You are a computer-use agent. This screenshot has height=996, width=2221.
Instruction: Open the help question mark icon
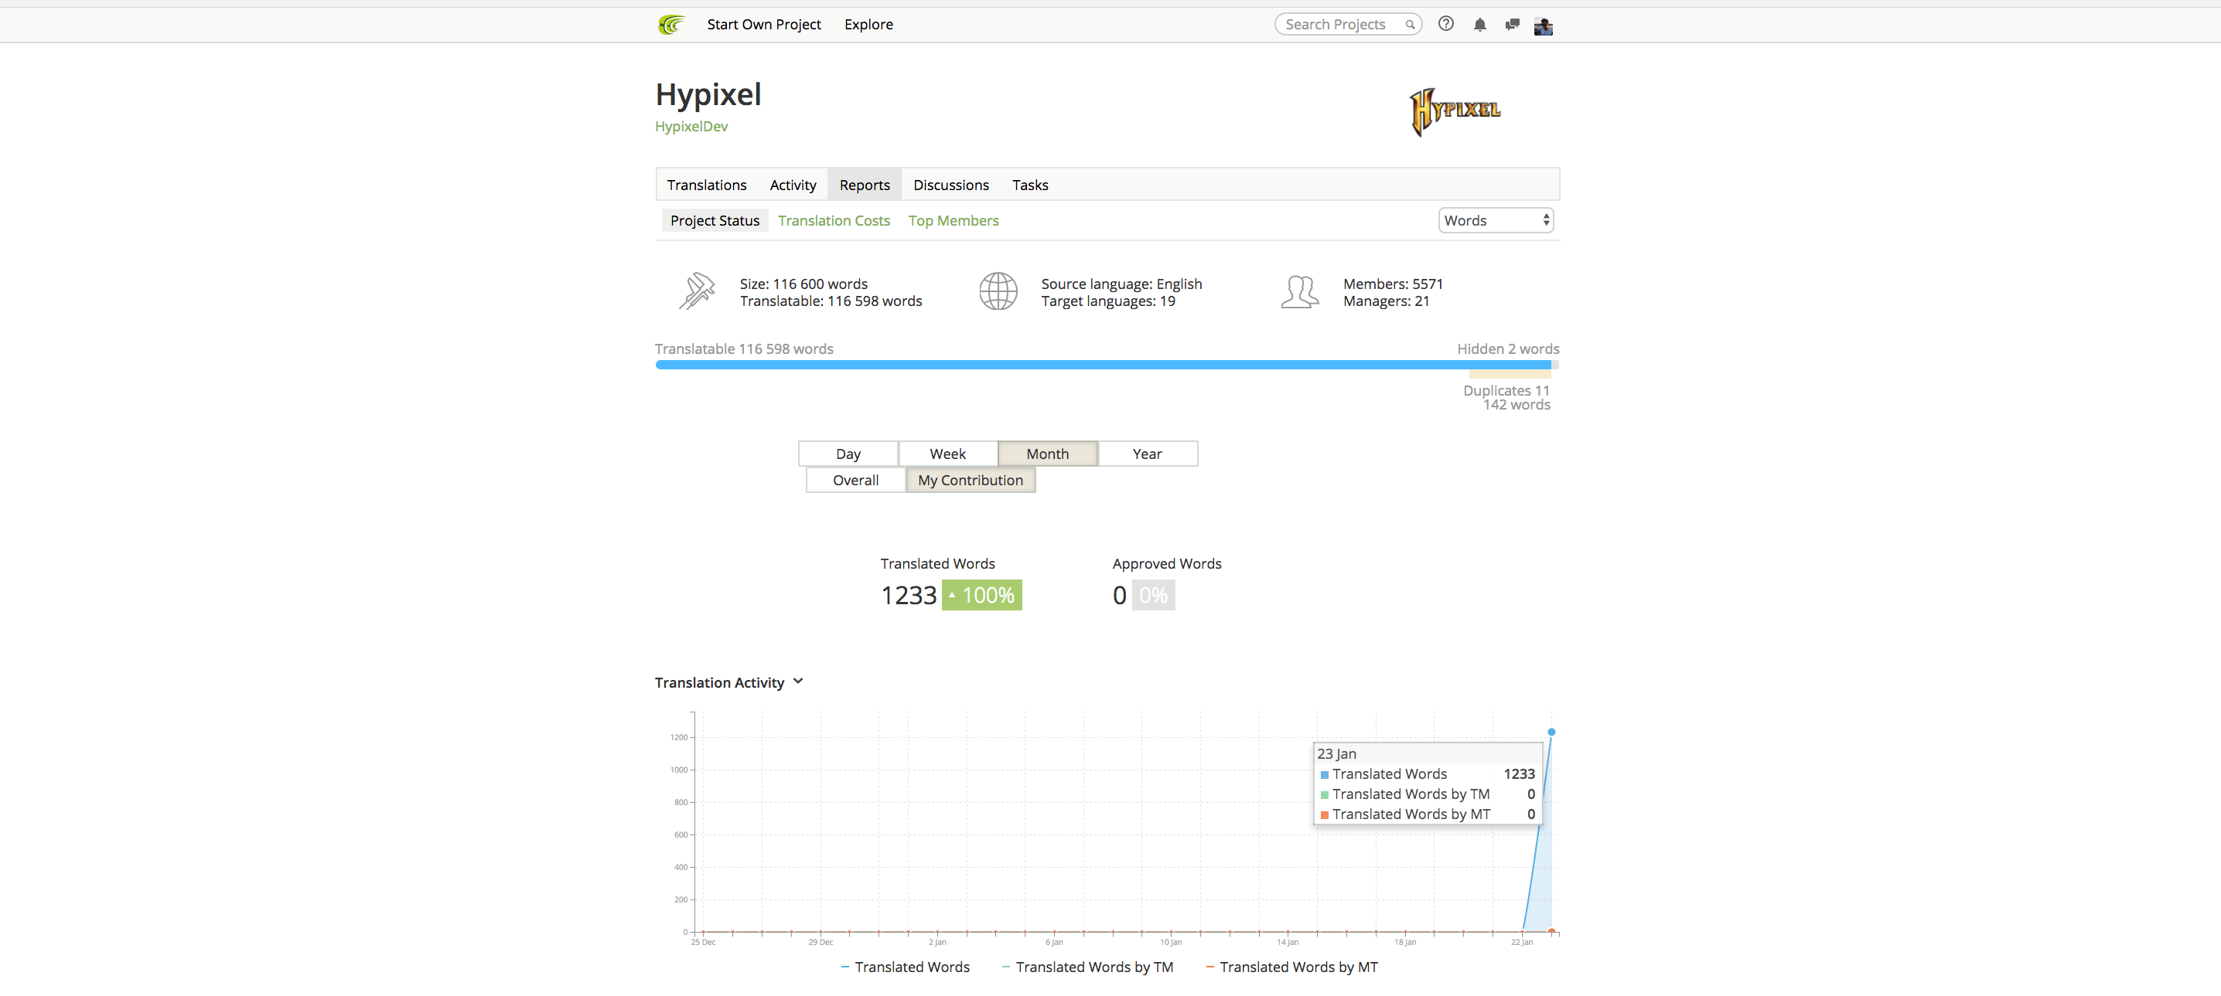click(1446, 24)
